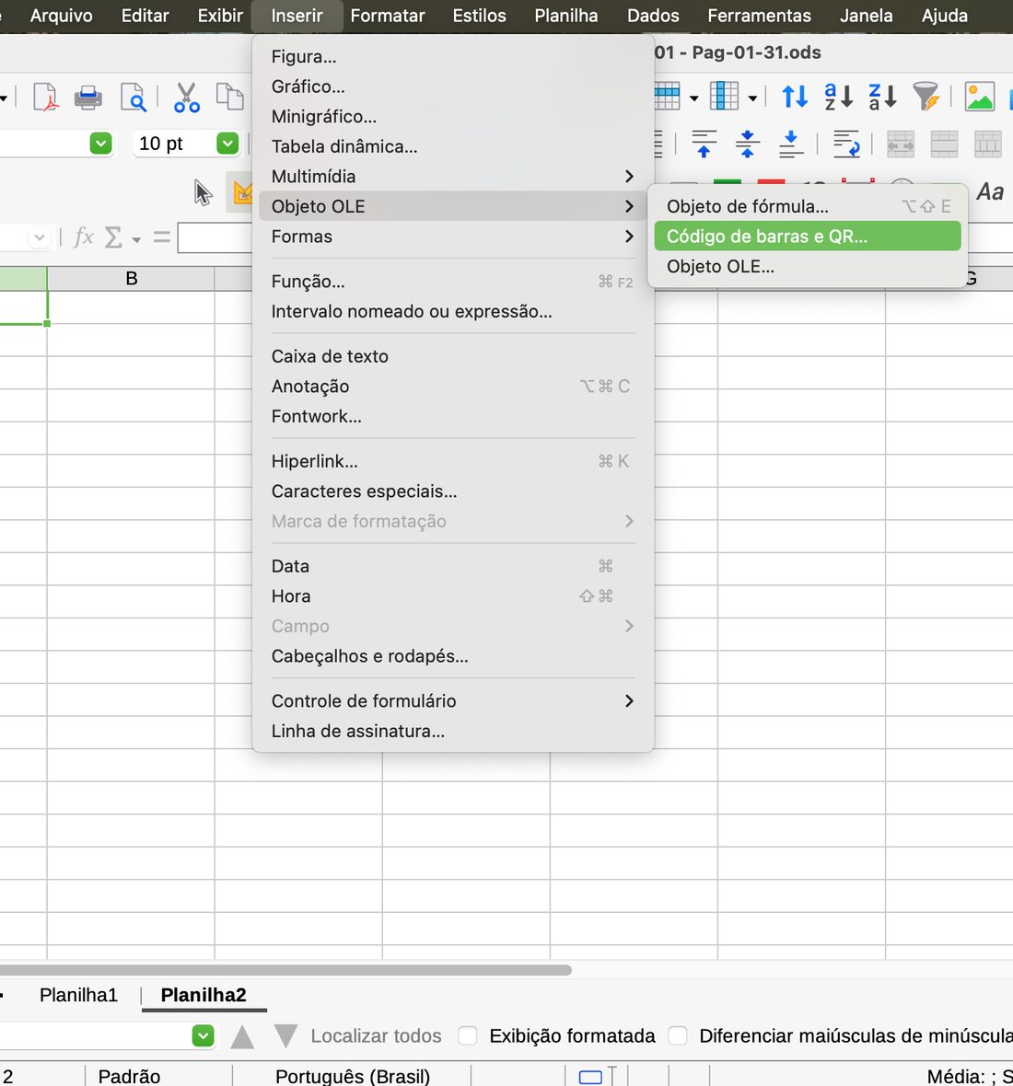The height and width of the screenshot is (1086, 1013).
Task: Expand the Multimídia submenu
Action: click(453, 176)
